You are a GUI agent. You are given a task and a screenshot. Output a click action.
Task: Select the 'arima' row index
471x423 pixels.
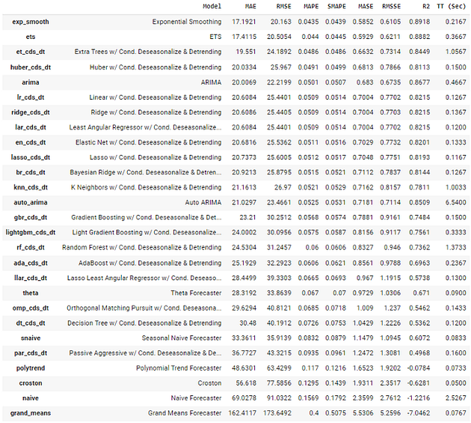pos(31,82)
